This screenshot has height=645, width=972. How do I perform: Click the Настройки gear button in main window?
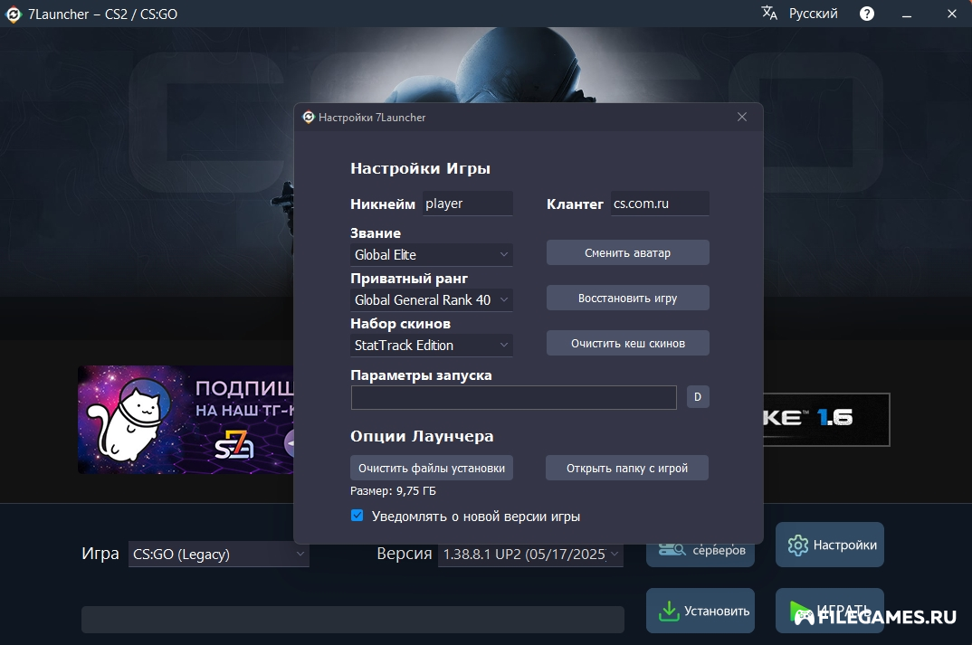click(x=829, y=545)
